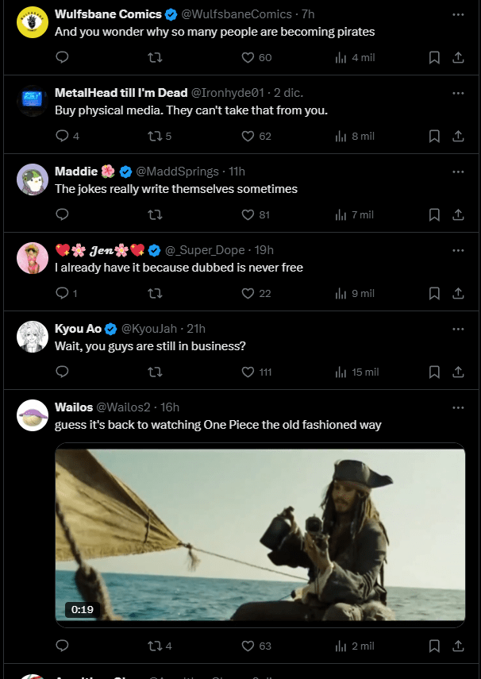The height and width of the screenshot is (679, 481).
Task: Click Wailos' profile avatar
Action: point(33,415)
